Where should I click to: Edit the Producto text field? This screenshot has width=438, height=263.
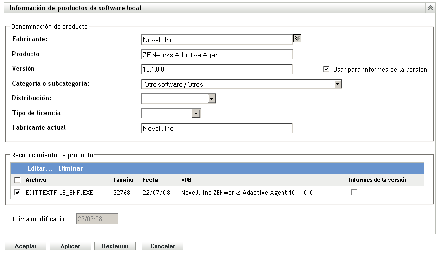(217, 55)
